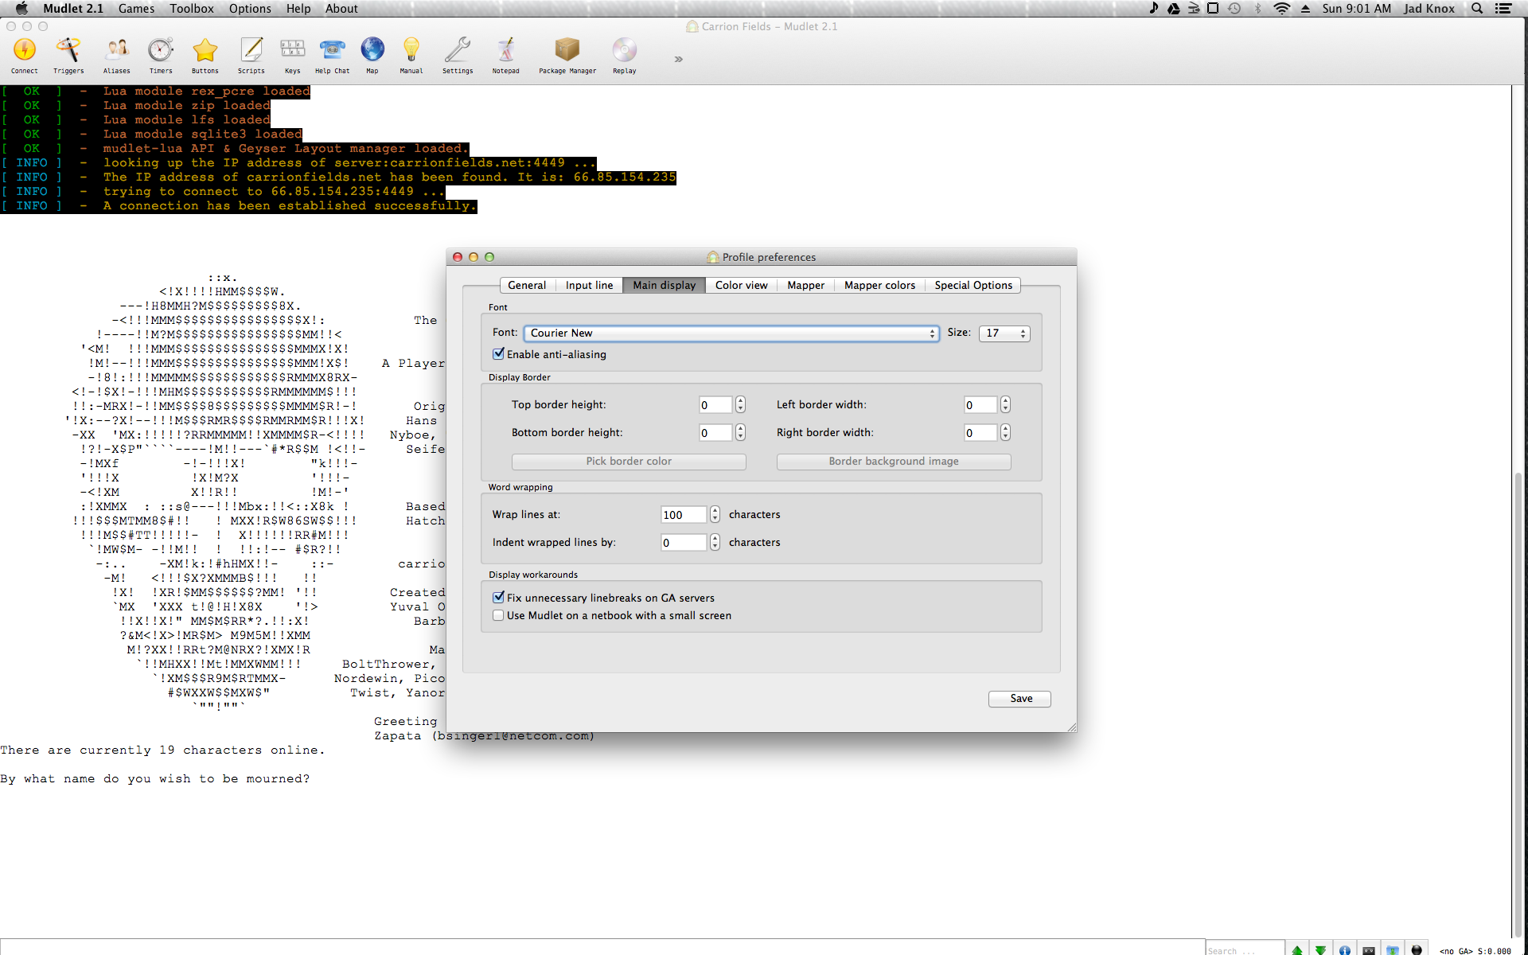Screen dimensions: 1528x955
Task: Expand the toolbar overflow chevron
Action: [679, 59]
